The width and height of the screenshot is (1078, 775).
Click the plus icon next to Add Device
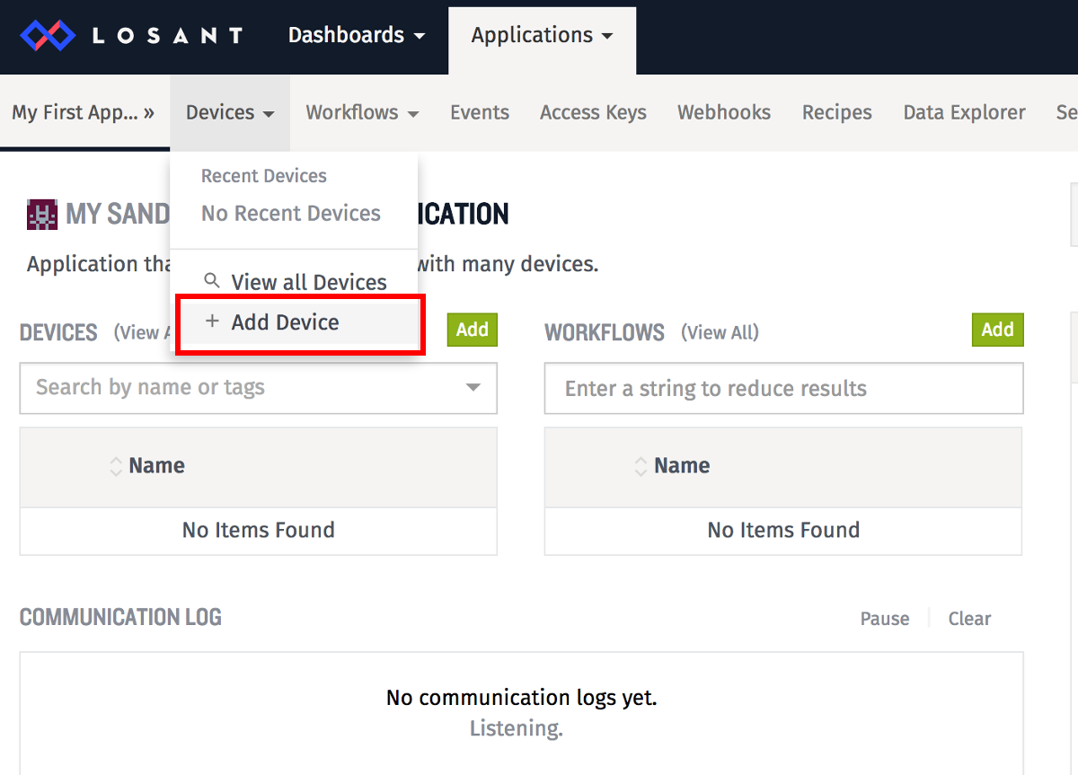point(213,321)
